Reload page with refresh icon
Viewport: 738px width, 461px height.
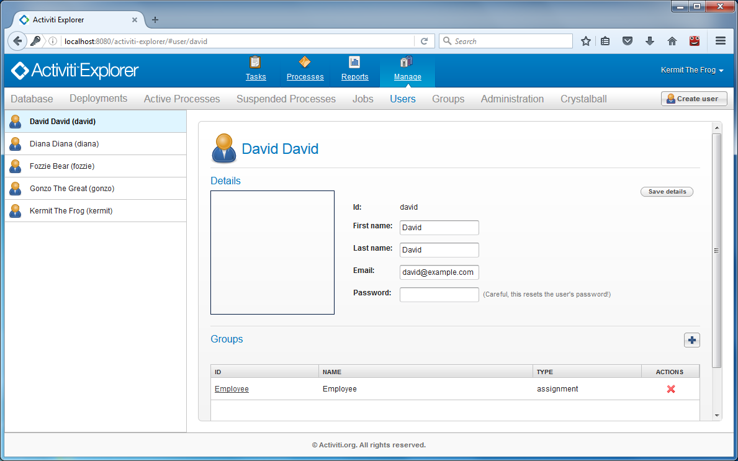coord(425,41)
